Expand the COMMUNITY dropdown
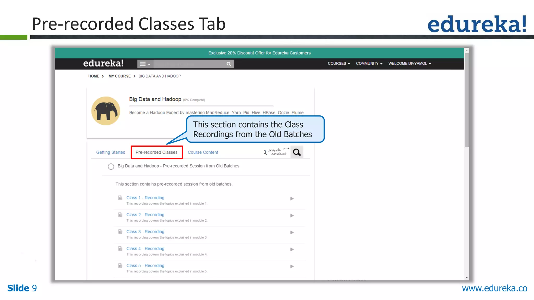This screenshot has width=534, height=300. pos(369,63)
